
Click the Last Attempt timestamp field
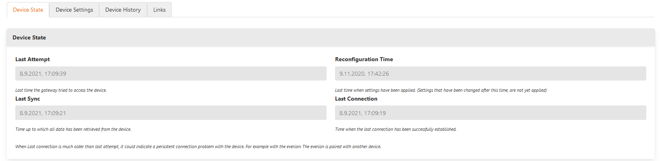tap(171, 74)
